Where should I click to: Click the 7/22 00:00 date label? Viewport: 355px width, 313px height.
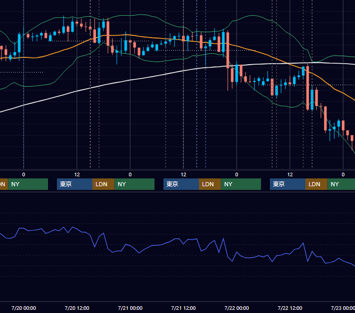click(236, 308)
